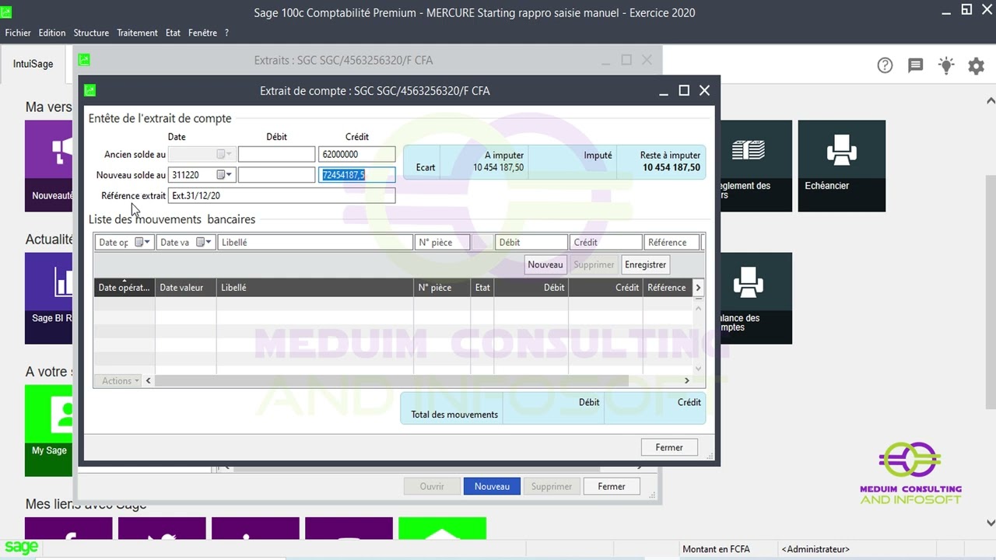The width and height of the screenshot is (996, 560).
Task: Open the ? help menu
Action: click(226, 33)
